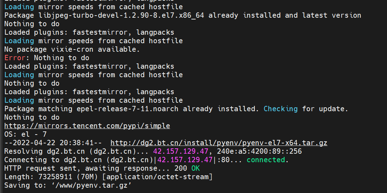Click the last 'Nothing to do' line above the tencent link
387x193 pixels.
click(32, 117)
